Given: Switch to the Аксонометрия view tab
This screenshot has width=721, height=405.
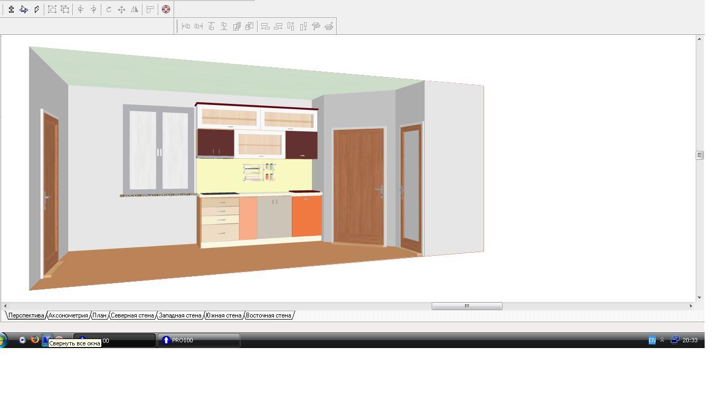Looking at the screenshot, I should click(x=68, y=315).
